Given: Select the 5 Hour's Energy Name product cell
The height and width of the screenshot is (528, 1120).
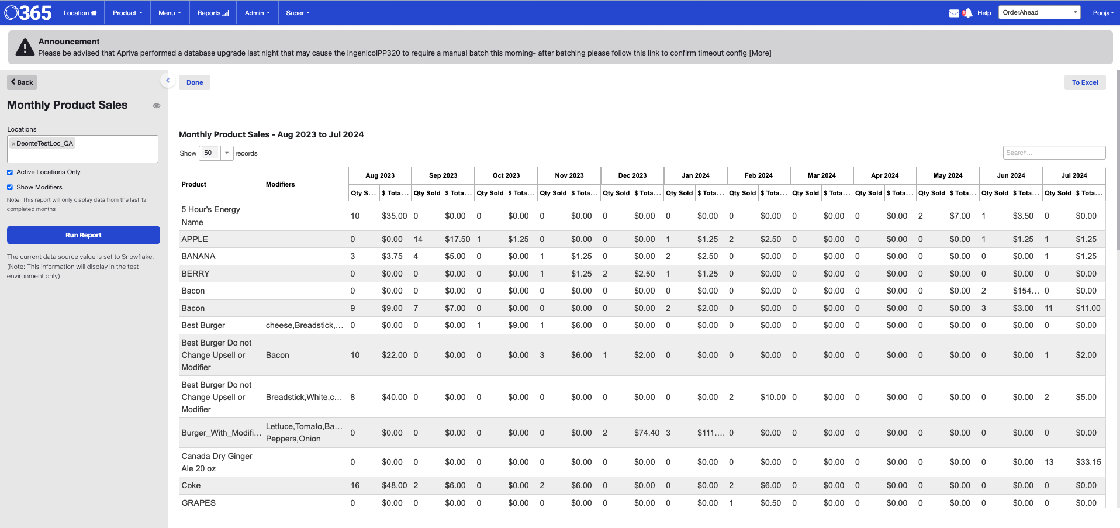Looking at the screenshot, I should pos(222,216).
